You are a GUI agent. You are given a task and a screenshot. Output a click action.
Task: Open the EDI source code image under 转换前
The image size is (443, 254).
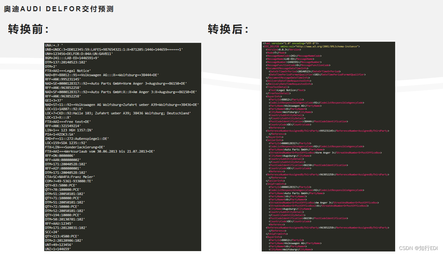(123, 147)
